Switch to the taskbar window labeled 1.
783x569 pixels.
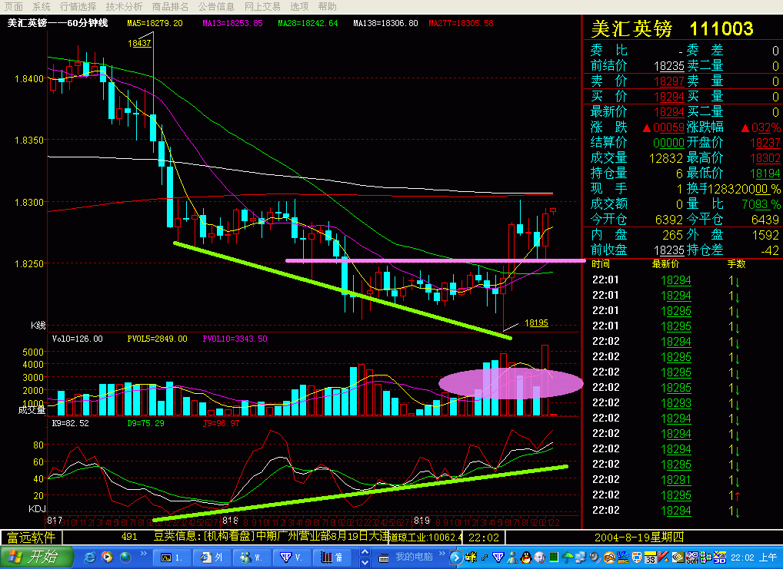tap(171, 557)
